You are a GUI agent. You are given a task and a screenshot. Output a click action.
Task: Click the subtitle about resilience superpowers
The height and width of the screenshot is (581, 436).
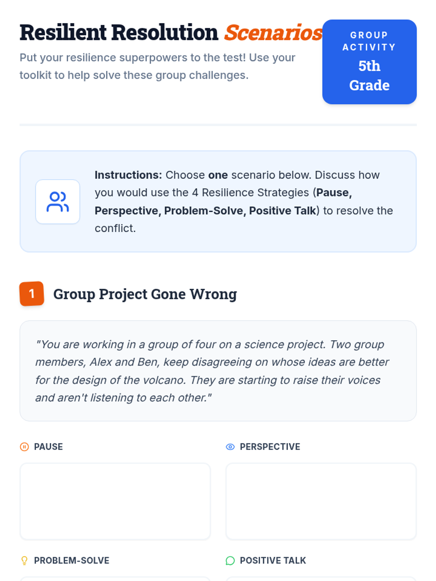pyautogui.click(x=157, y=66)
